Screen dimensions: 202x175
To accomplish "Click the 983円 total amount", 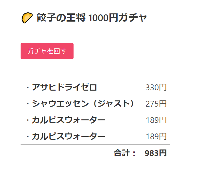I will [156, 153].
